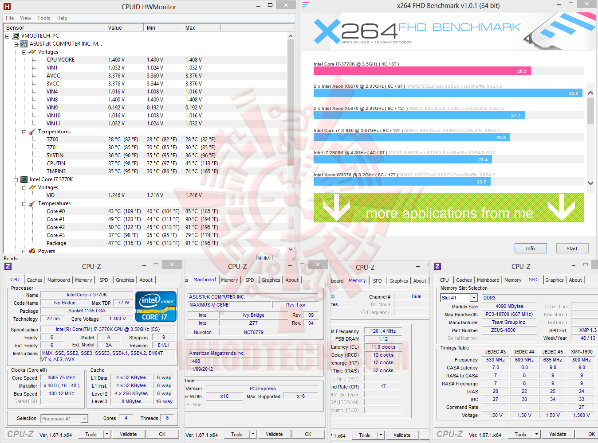Click the Info button in x264 Benchmark
Image resolution: width=598 pixels, height=443 pixels.
point(531,249)
